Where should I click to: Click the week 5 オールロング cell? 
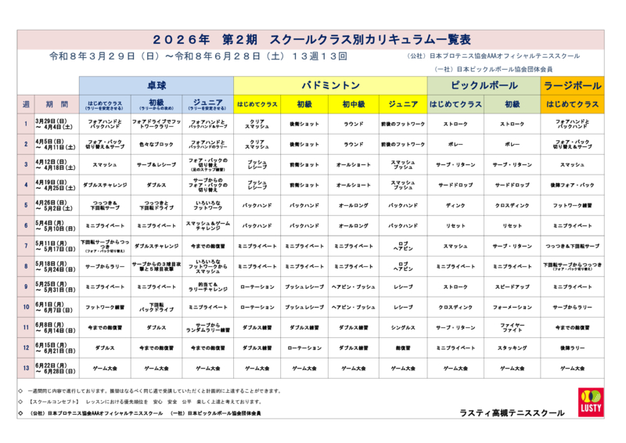click(x=354, y=205)
